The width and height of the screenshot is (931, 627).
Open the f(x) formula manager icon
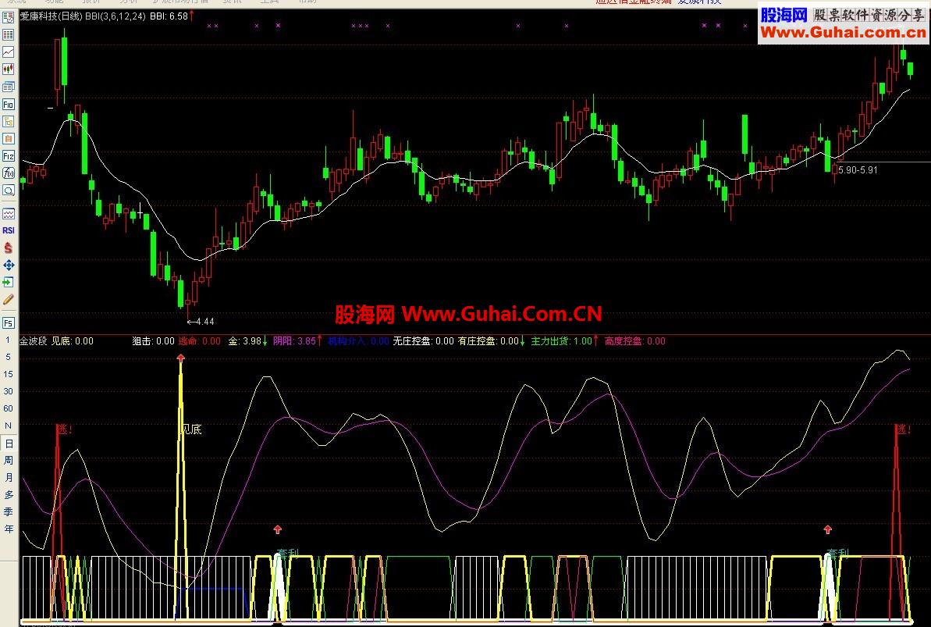[9, 173]
